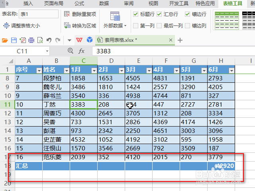Viewport: 255px width, 191px height.
Task: Select cell containing 丁然
Action: (x=56, y=104)
